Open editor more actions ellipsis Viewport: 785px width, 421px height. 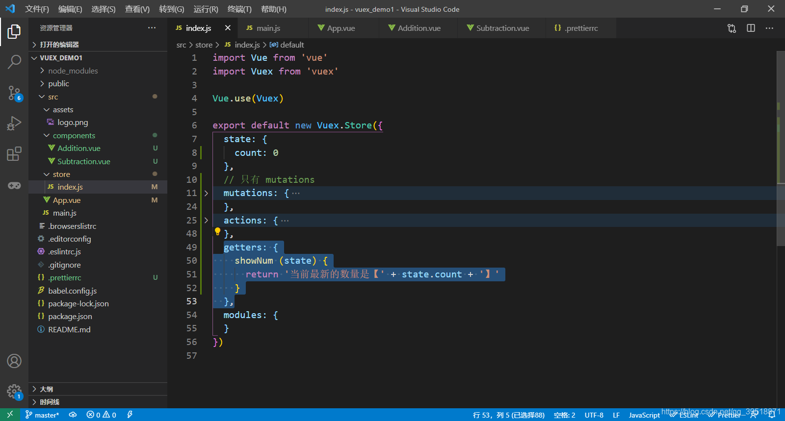tap(769, 28)
